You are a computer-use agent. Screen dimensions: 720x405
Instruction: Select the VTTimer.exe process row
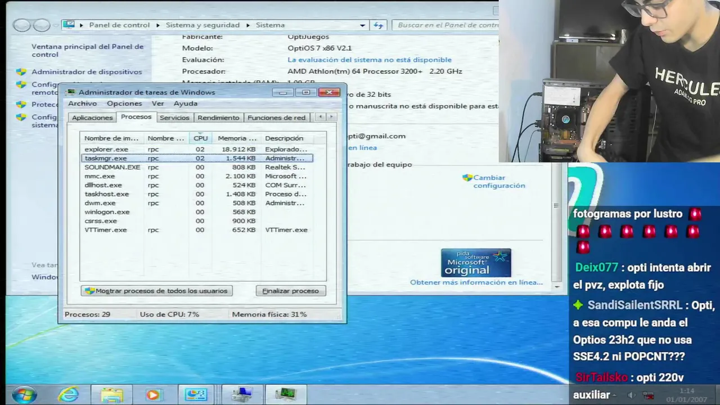[197, 230]
